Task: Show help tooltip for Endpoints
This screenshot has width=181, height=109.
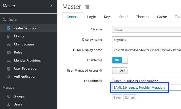Action: tap(101, 81)
